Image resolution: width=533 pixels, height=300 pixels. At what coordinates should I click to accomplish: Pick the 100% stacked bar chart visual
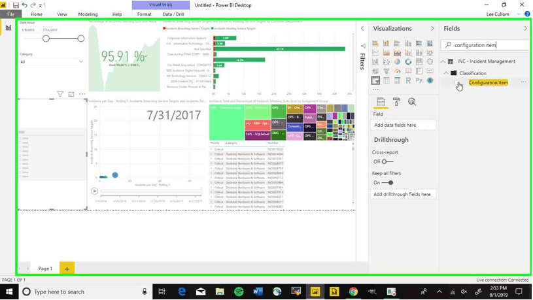tap(419, 43)
